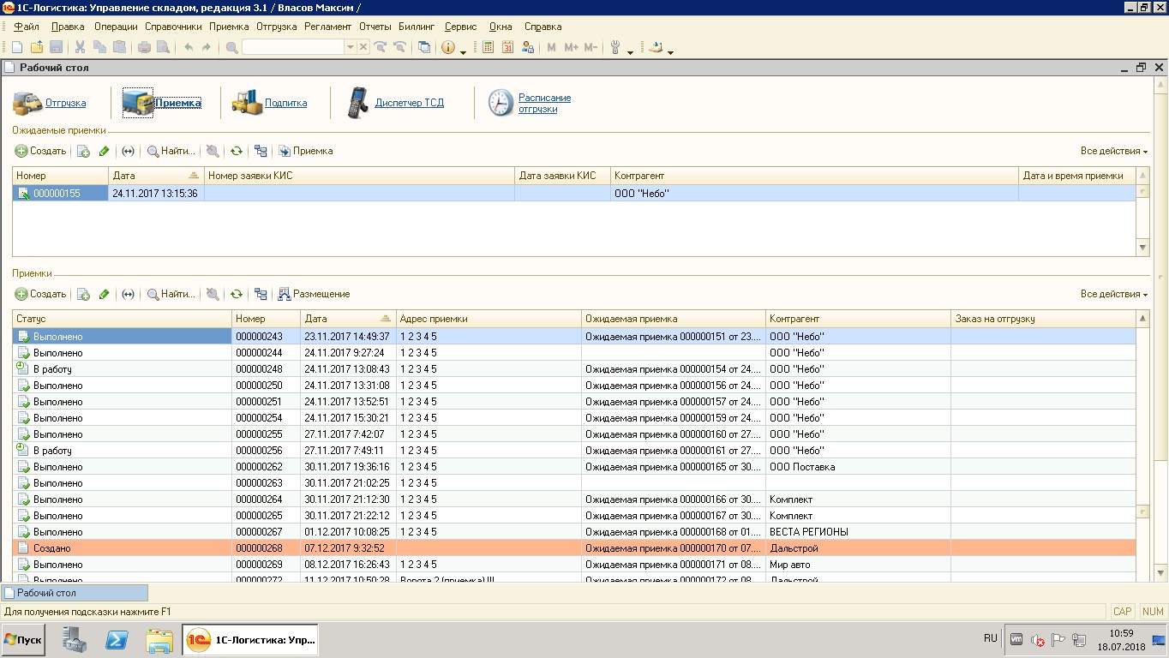This screenshot has width=1169, height=658.
Task: Open the Приемка link on desktop
Action: pyautogui.click(x=178, y=103)
